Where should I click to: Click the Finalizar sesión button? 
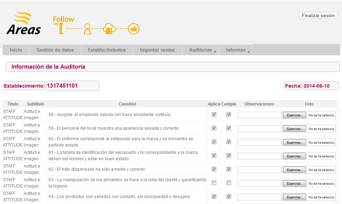318,16
